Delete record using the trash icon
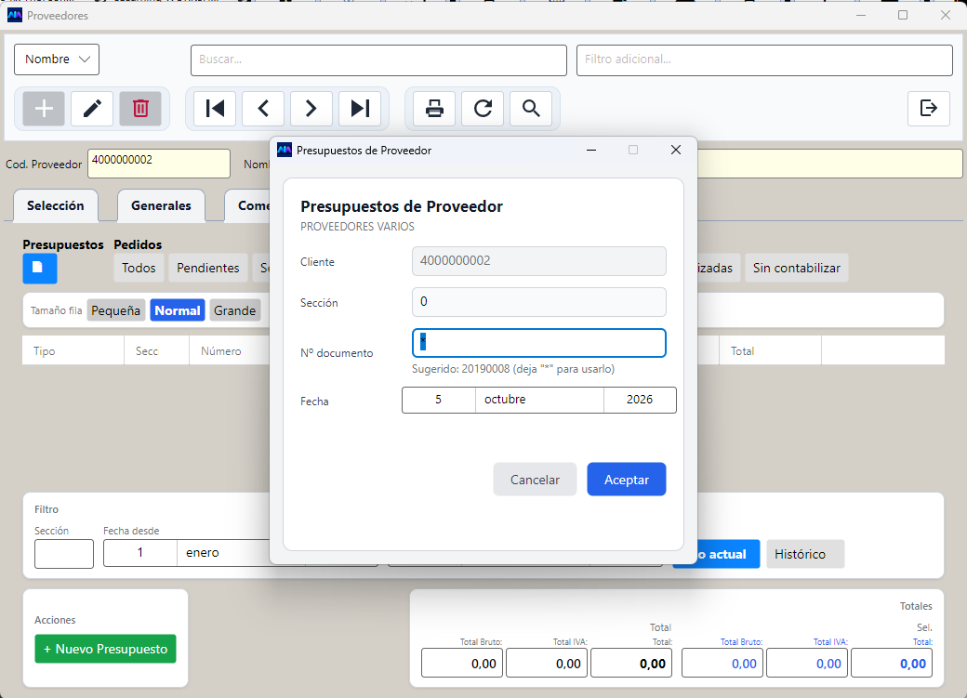Screen dimensions: 967x698 pos(140,109)
